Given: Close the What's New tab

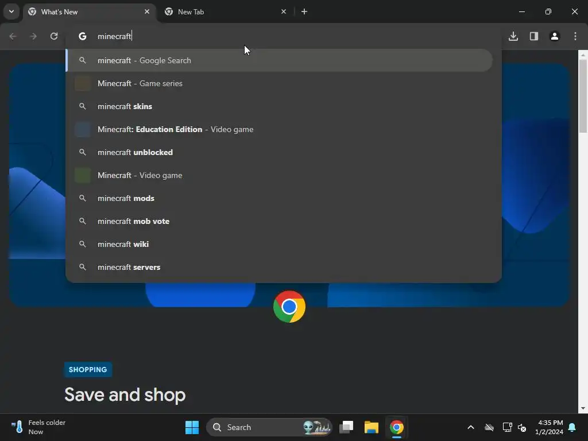Looking at the screenshot, I should 147,11.
